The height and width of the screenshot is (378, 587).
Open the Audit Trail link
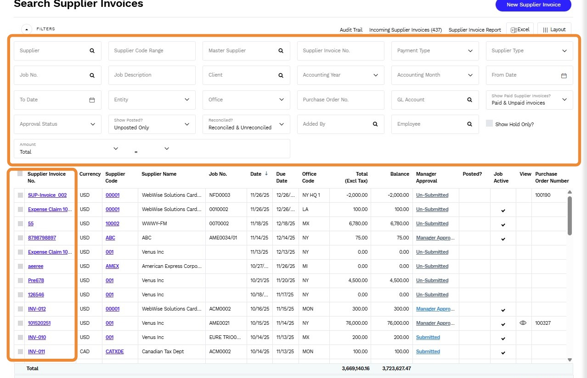click(351, 30)
